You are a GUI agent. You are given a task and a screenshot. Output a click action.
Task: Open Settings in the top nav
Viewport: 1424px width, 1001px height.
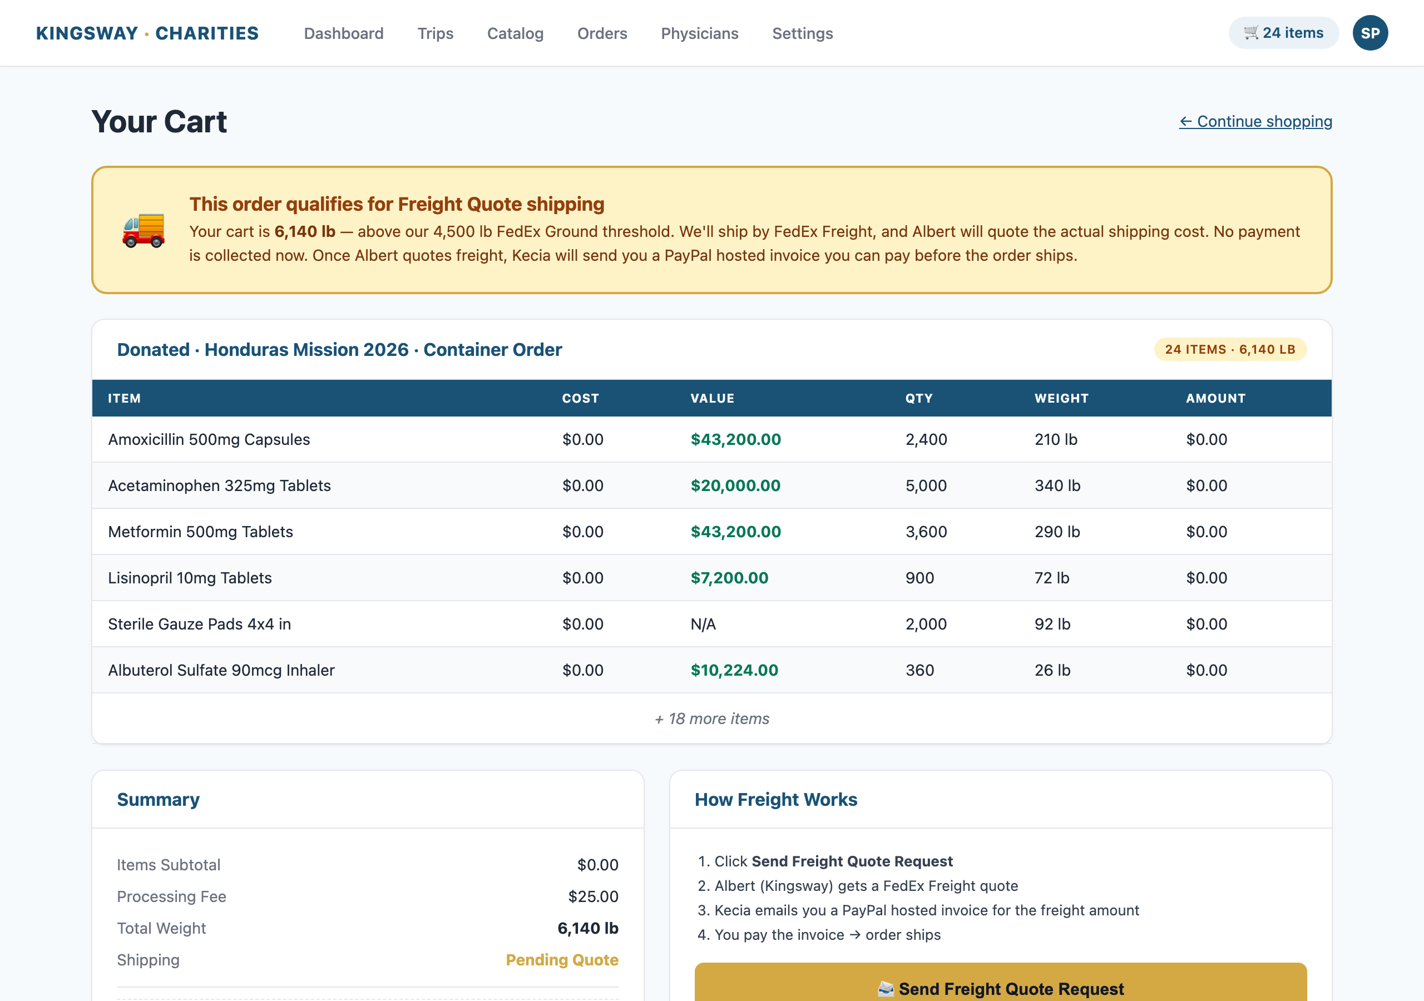pos(803,33)
